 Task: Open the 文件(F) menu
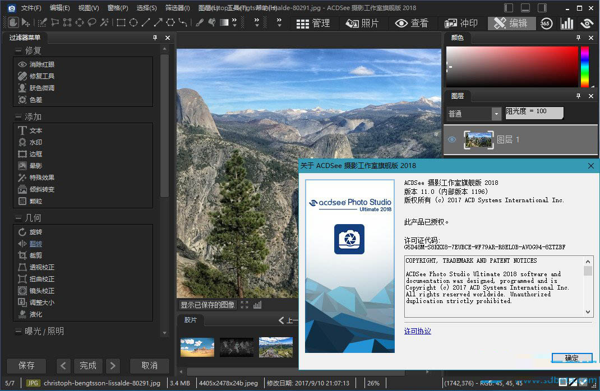pos(31,8)
